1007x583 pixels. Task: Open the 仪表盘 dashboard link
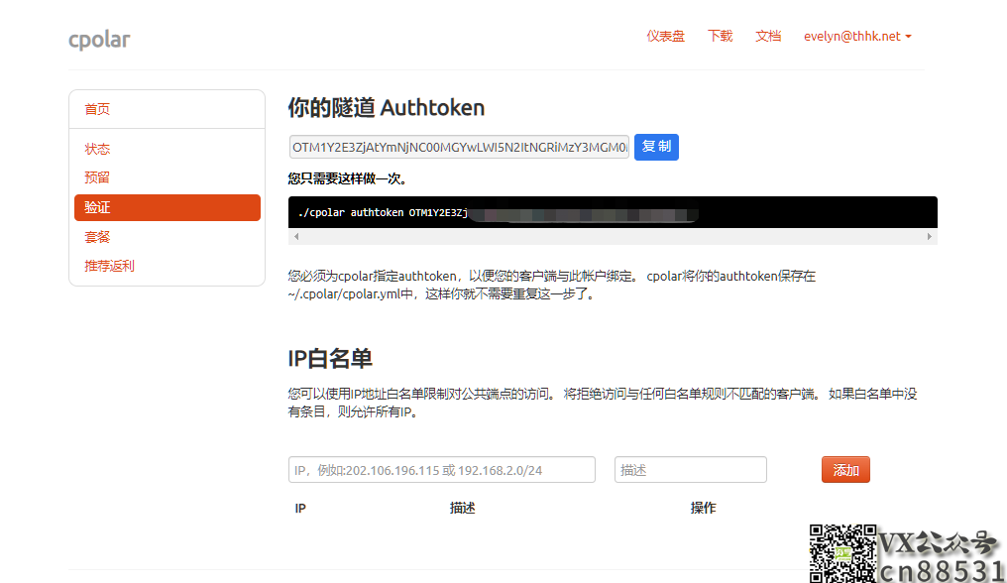(665, 36)
